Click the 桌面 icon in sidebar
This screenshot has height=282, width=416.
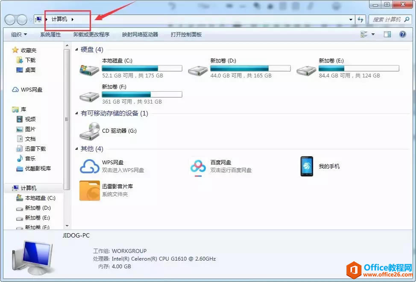19,70
